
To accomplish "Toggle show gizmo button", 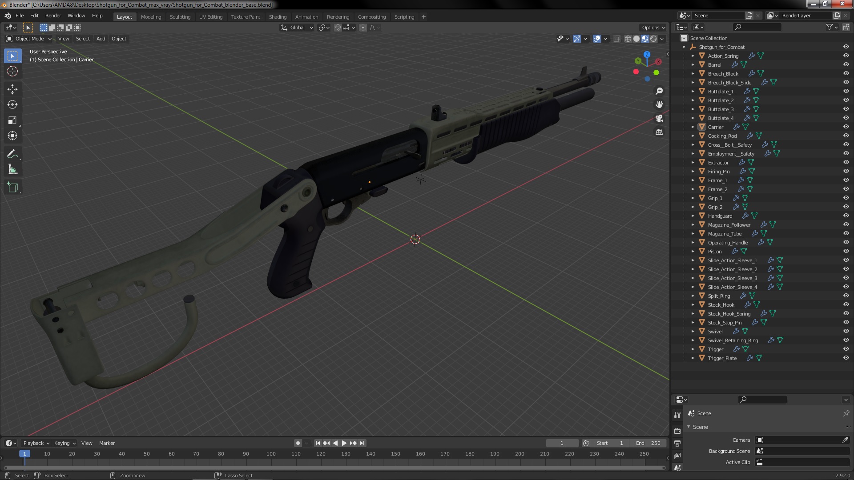I will (x=576, y=39).
